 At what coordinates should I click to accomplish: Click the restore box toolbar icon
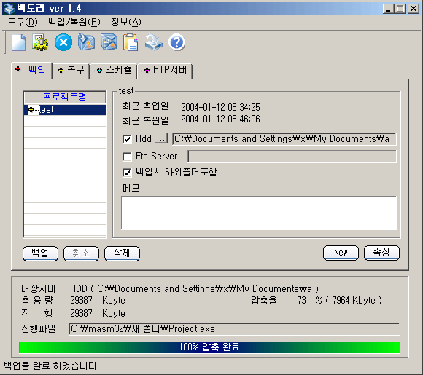pyautogui.click(x=109, y=42)
